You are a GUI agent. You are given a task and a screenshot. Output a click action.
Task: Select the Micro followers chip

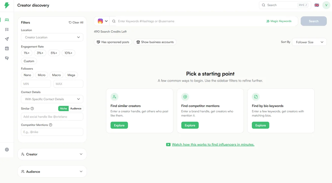[x=42, y=75]
